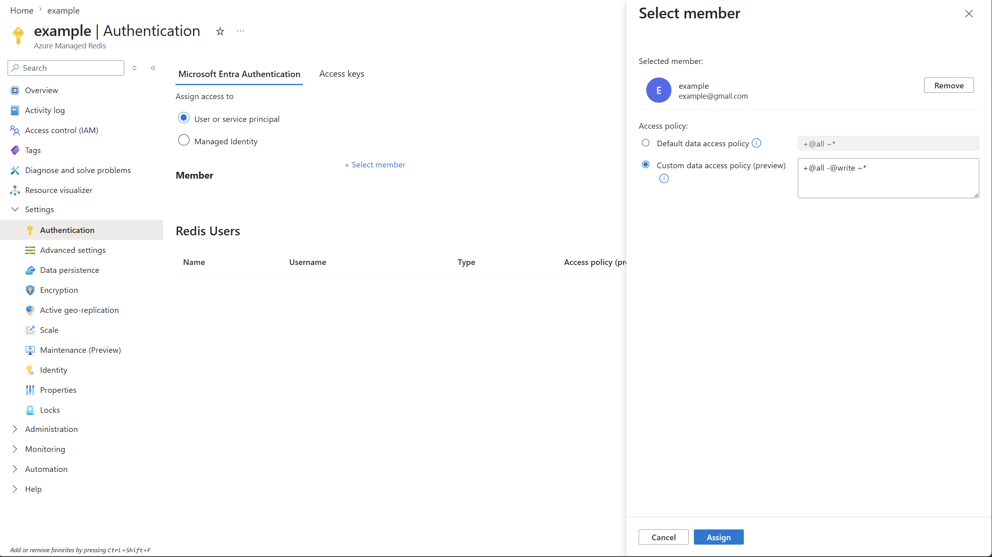Click the Properties bars icon
992x557 pixels.
30,390
